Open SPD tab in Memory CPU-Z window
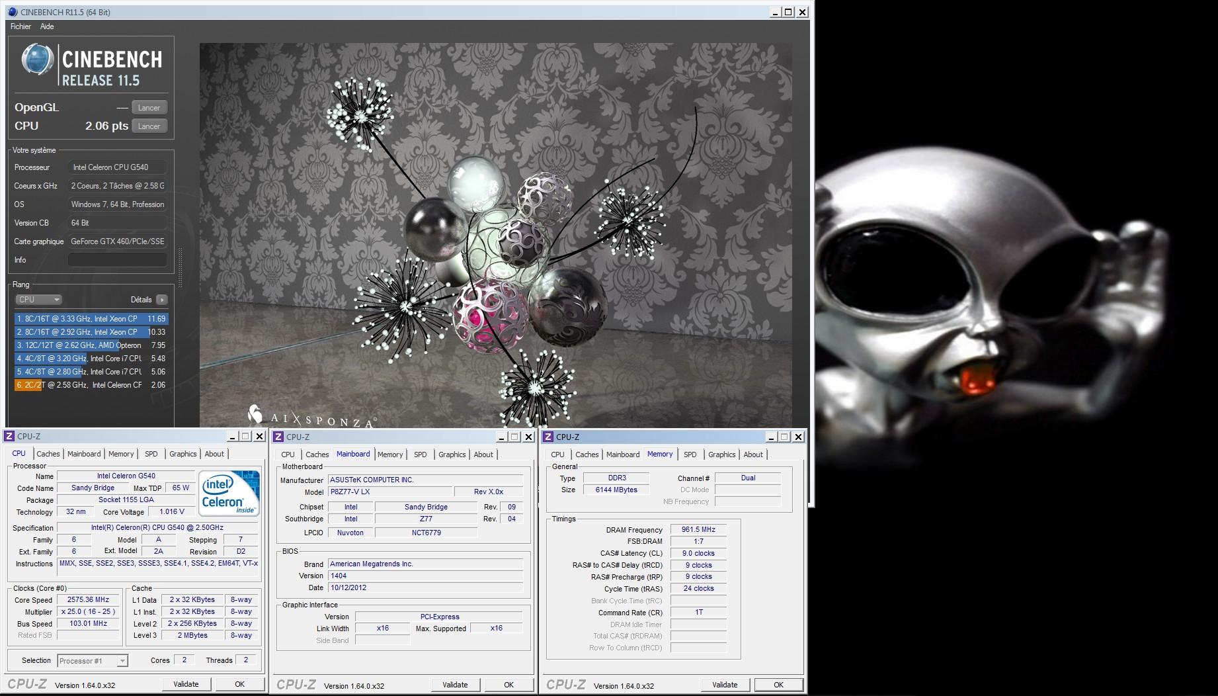The height and width of the screenshot is (696, 1218). click(x=690, y=455)
